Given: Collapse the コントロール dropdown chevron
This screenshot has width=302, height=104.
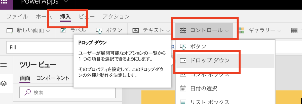Looking at the screenshot, I should (226, 31).
